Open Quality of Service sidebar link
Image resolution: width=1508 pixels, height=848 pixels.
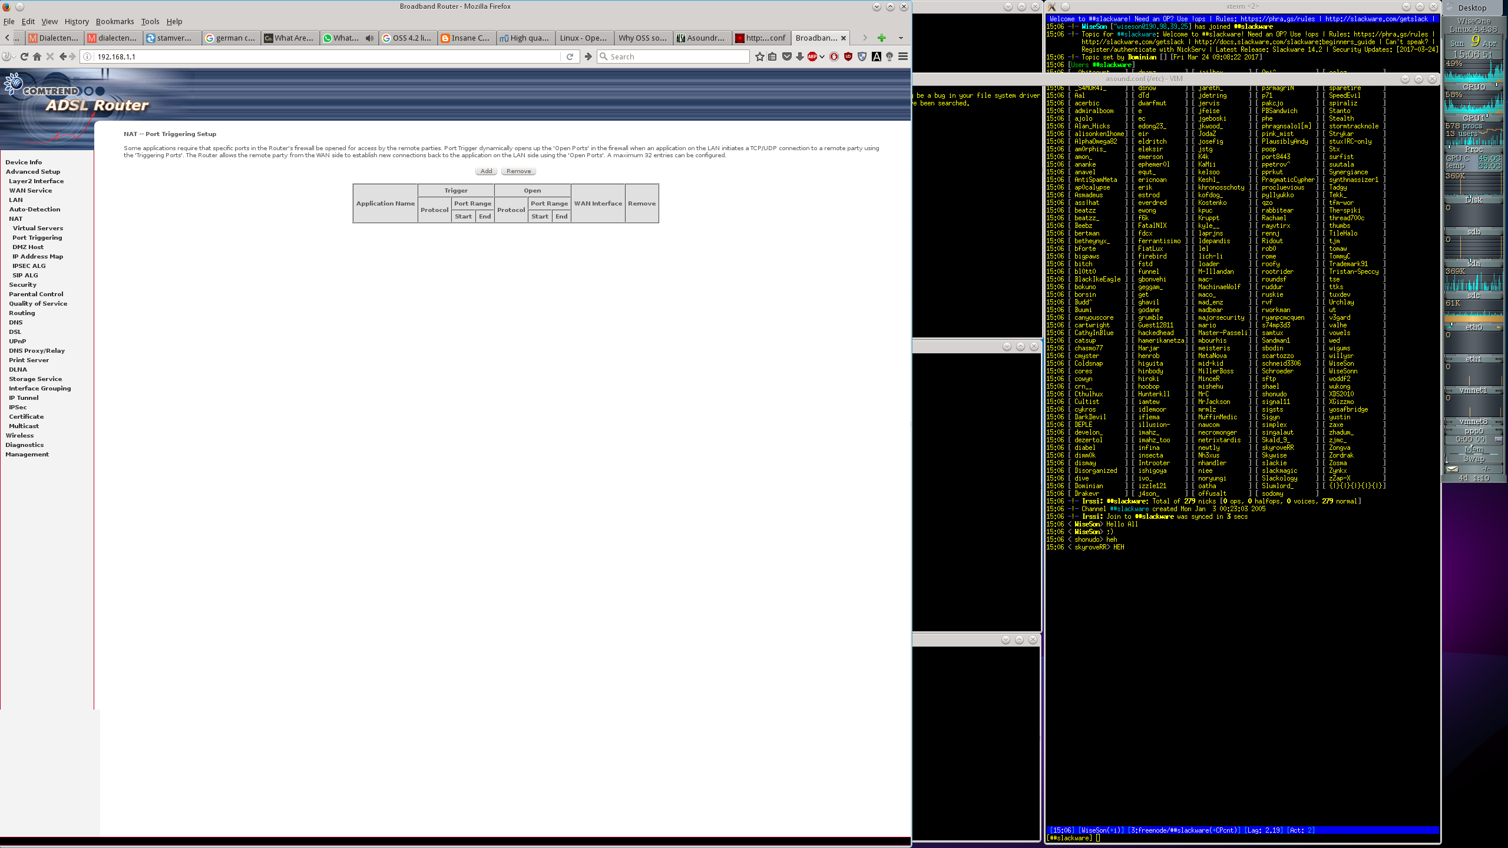(38, 303)
